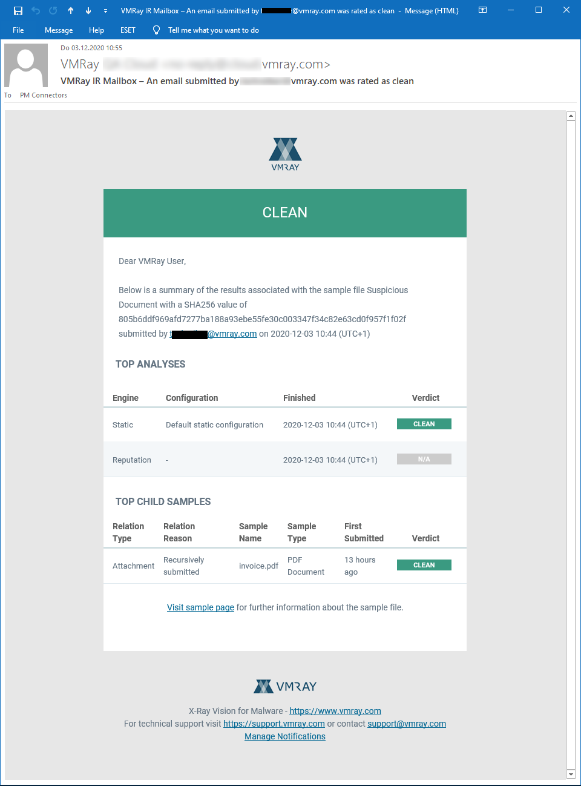The image size is (581, 786).
Task: Go to the next item with the down arrow
Action: pyautogui.click(x=87, y=10)
